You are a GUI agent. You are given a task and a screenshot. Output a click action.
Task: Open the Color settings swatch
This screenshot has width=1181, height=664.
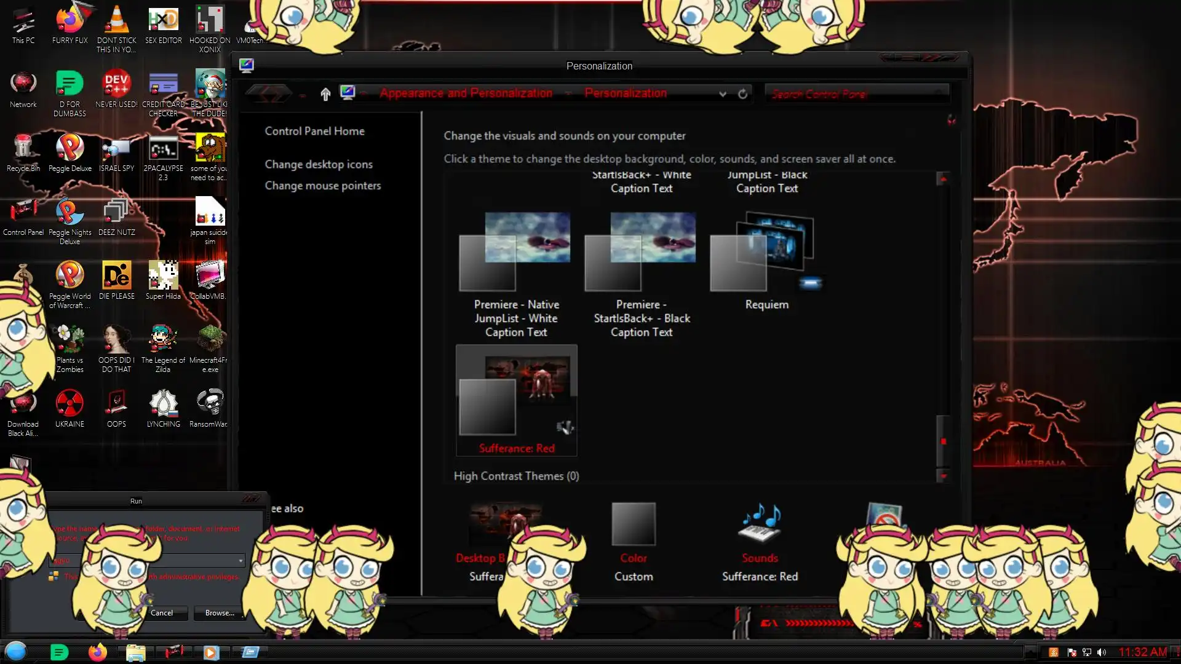(633, 524)
